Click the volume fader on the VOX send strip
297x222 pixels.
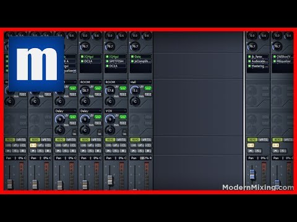(x=110, y=180)
